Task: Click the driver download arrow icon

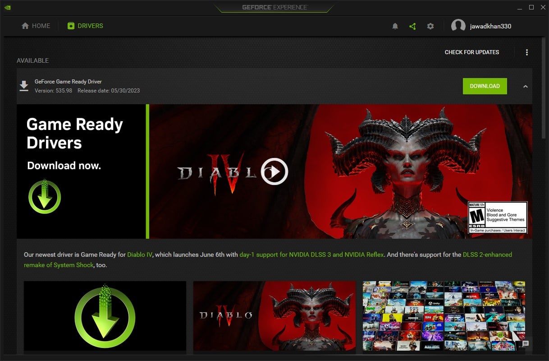Action: click(24, 86)
